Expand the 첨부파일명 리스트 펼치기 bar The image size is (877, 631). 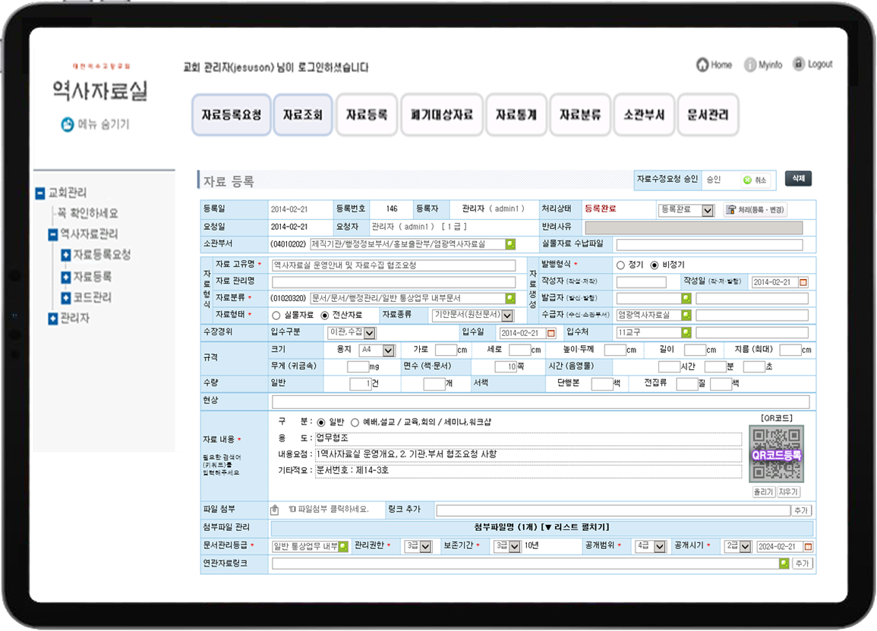pos(541,527)
